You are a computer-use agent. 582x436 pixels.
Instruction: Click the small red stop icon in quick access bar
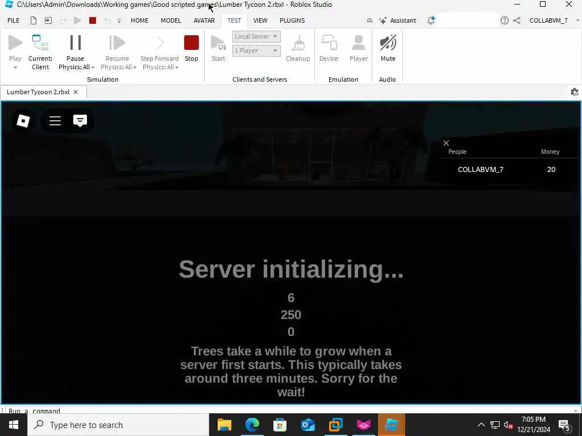point(93,20)
